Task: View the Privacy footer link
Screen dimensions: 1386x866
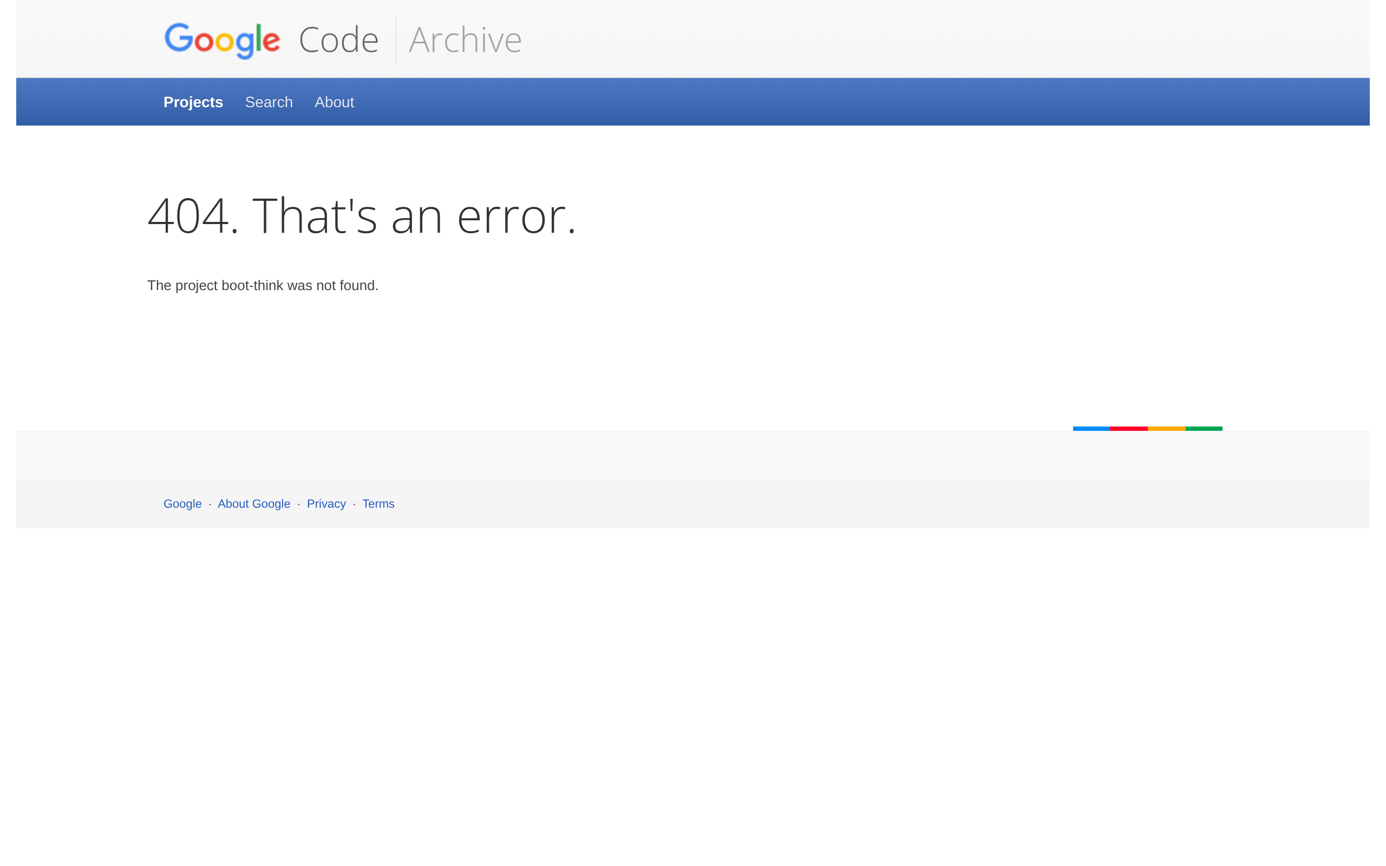Action: click(x=326, y=503)
